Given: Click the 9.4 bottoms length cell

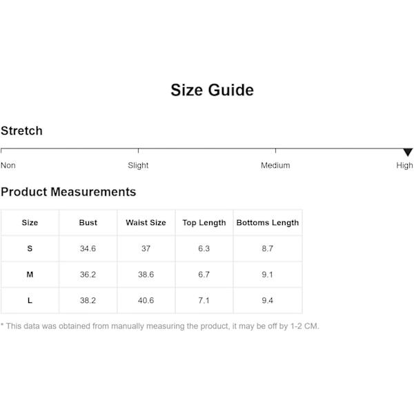Looking at the screenshot, I should click(268, 301).
